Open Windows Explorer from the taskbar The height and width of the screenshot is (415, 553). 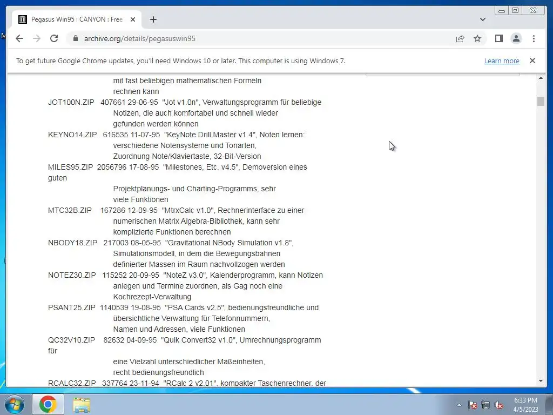[82, 404]
